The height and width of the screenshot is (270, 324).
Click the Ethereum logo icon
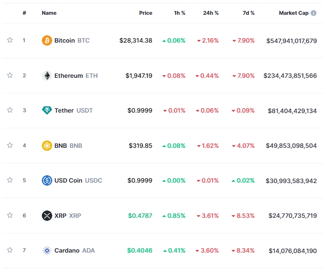click(x=47, y=76)
